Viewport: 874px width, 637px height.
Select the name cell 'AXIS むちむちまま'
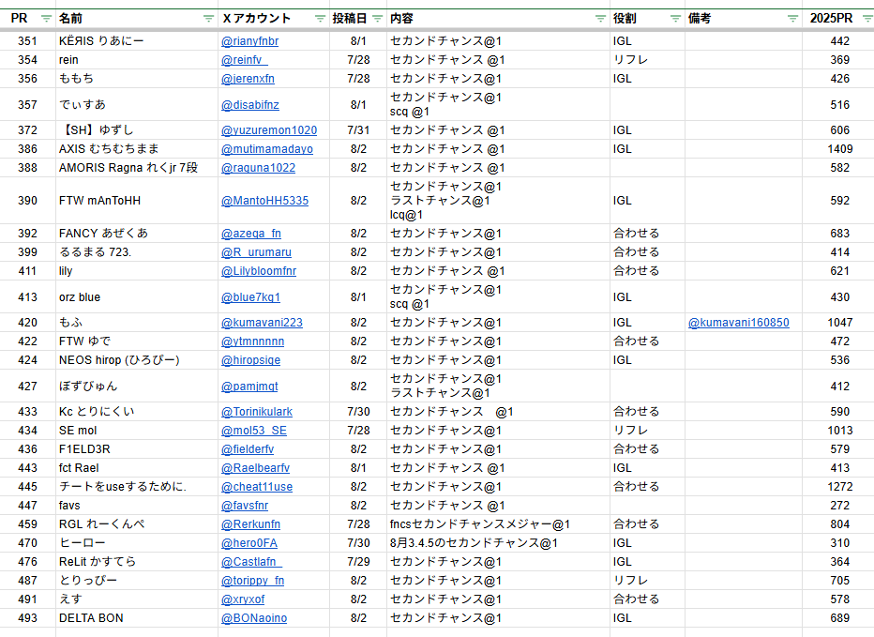pos(137,149)
